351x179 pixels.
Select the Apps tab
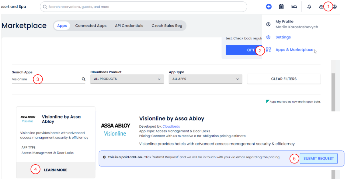pos(62,26)
